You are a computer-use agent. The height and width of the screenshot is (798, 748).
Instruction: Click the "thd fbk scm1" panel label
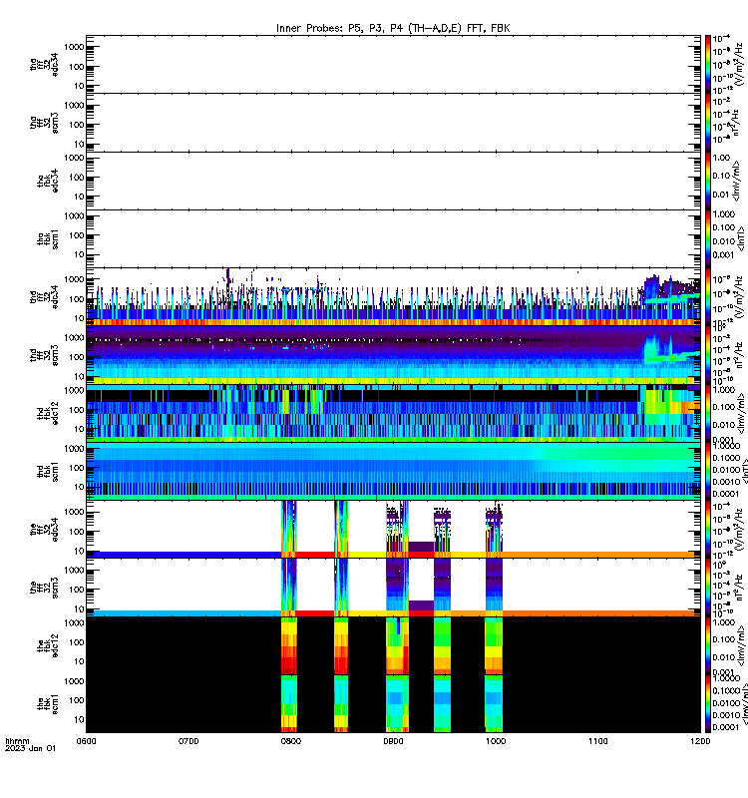tap(48, 471)
